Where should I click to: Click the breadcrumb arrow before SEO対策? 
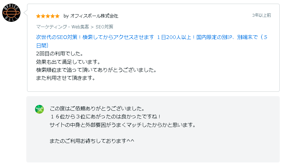point(92,27)
